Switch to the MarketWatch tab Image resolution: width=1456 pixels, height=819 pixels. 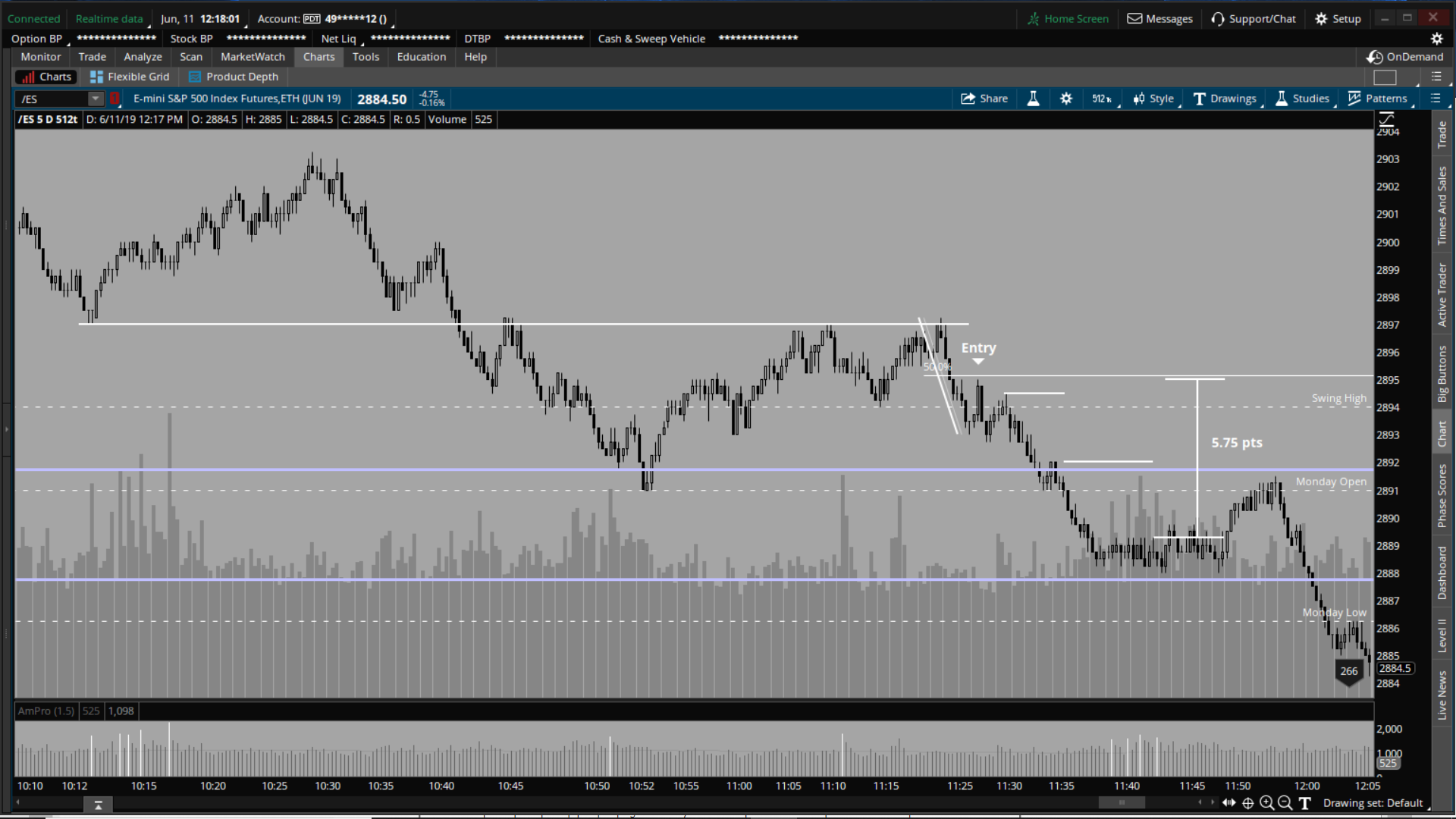point(253,57)
